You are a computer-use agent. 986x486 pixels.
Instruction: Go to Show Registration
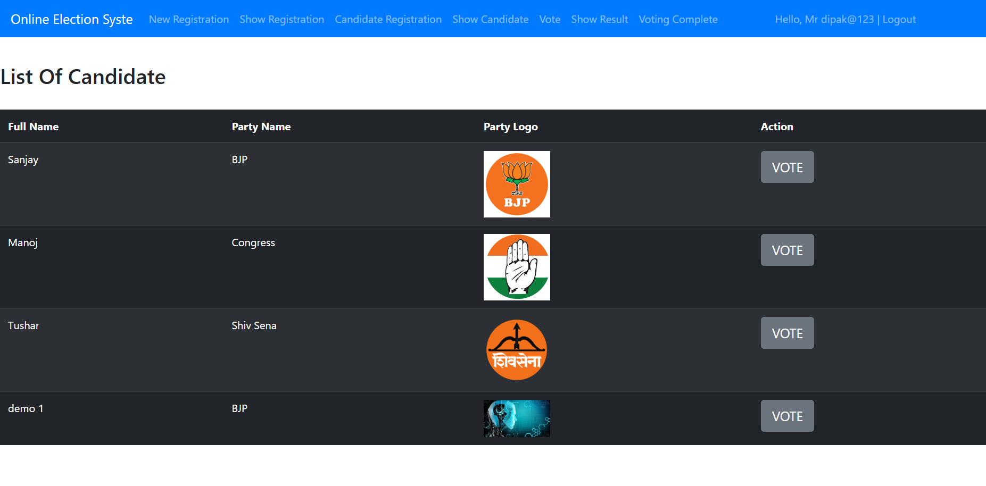tap(281, 19)
